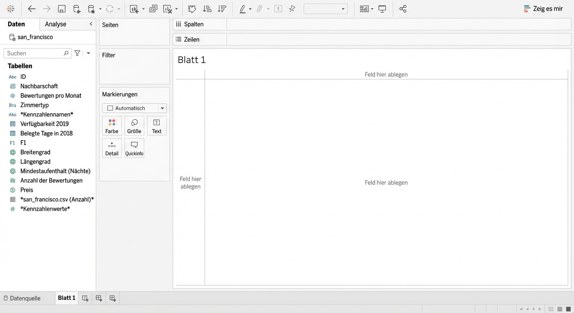Duplicate the current worksheet from the toolbar
Viewport: 574px width, 313px height.
tap(153, 9)
